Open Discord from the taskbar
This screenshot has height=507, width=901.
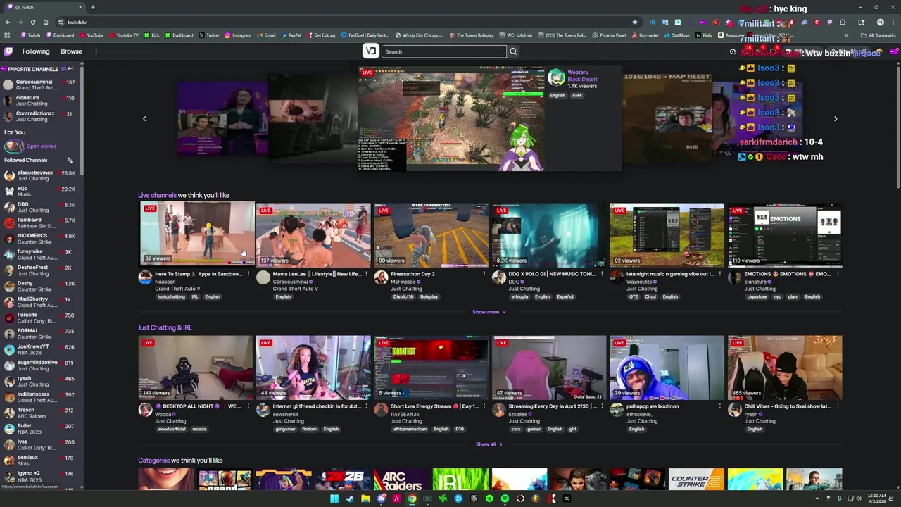pos(381,499)
